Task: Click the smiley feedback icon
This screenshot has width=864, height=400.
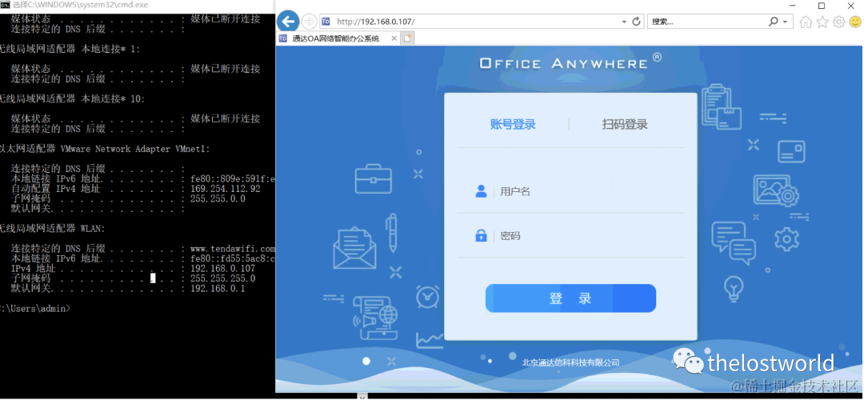Action: point(855,22)
